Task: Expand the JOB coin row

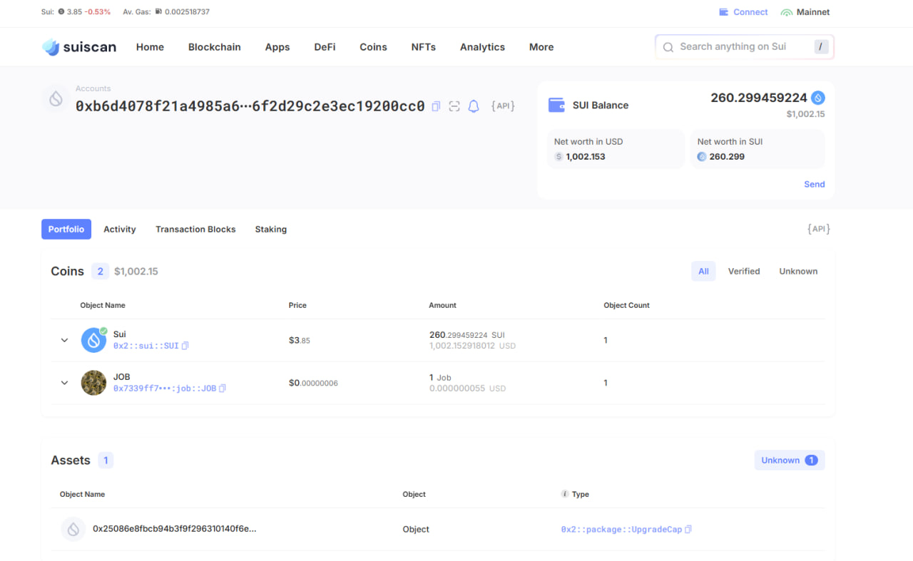Action: [x=64, y=383]
